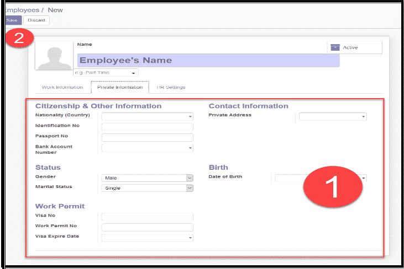Screen dimensions: 404x269
Task: Click the 'Contact Information' heading
Action: click(248, 106)
